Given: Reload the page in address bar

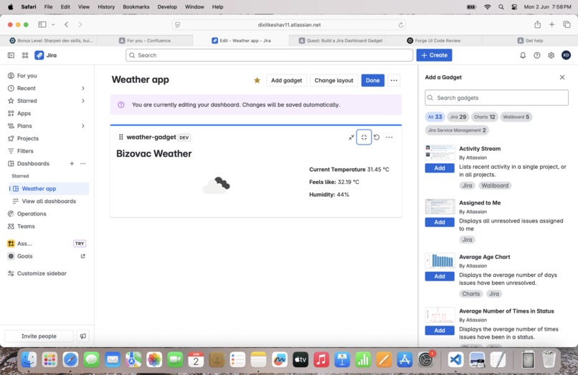Looking at the screenshot, I should pos(401,24).
